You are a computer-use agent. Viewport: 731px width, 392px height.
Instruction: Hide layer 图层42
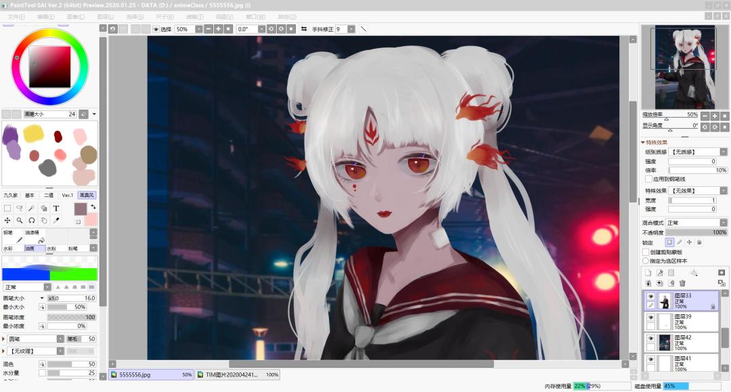pos(651,339)
